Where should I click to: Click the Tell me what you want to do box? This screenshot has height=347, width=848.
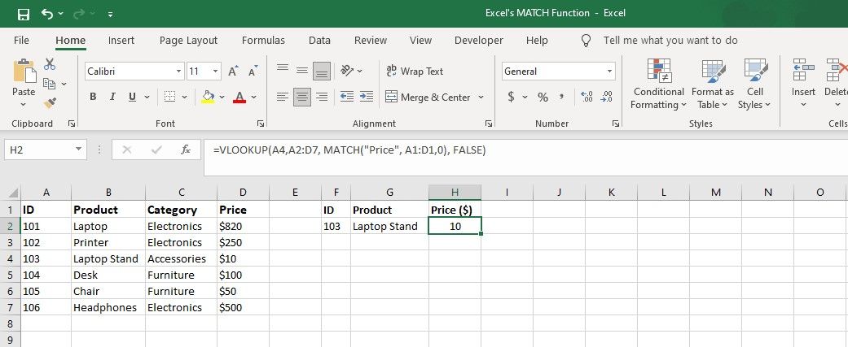coord(670,41)
